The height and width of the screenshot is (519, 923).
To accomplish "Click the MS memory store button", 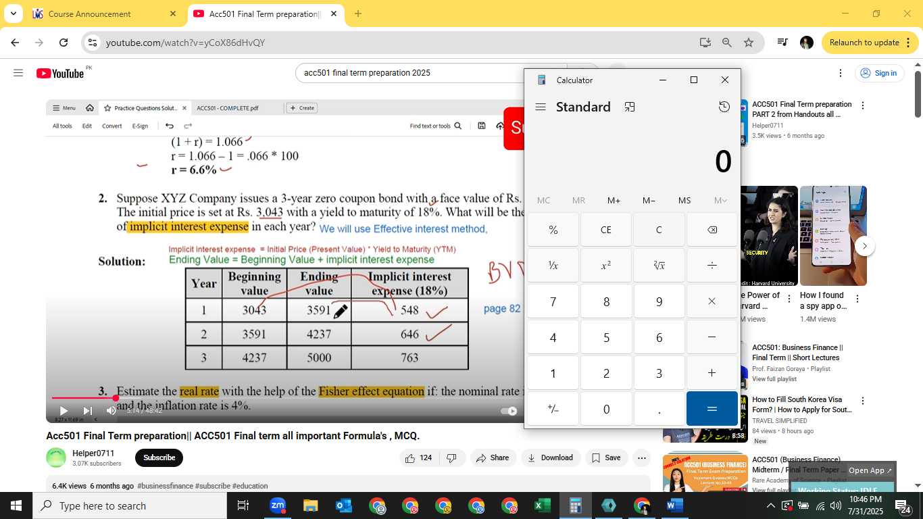I will point(684,200).
